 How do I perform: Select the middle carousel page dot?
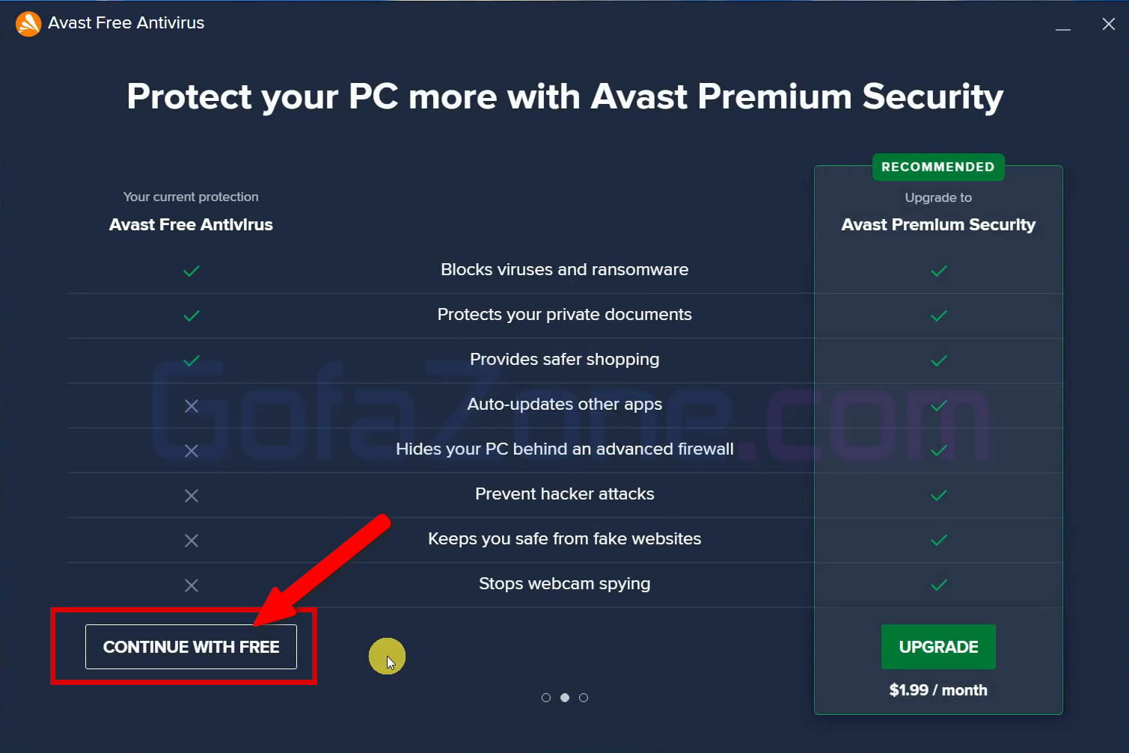point(565,698)
